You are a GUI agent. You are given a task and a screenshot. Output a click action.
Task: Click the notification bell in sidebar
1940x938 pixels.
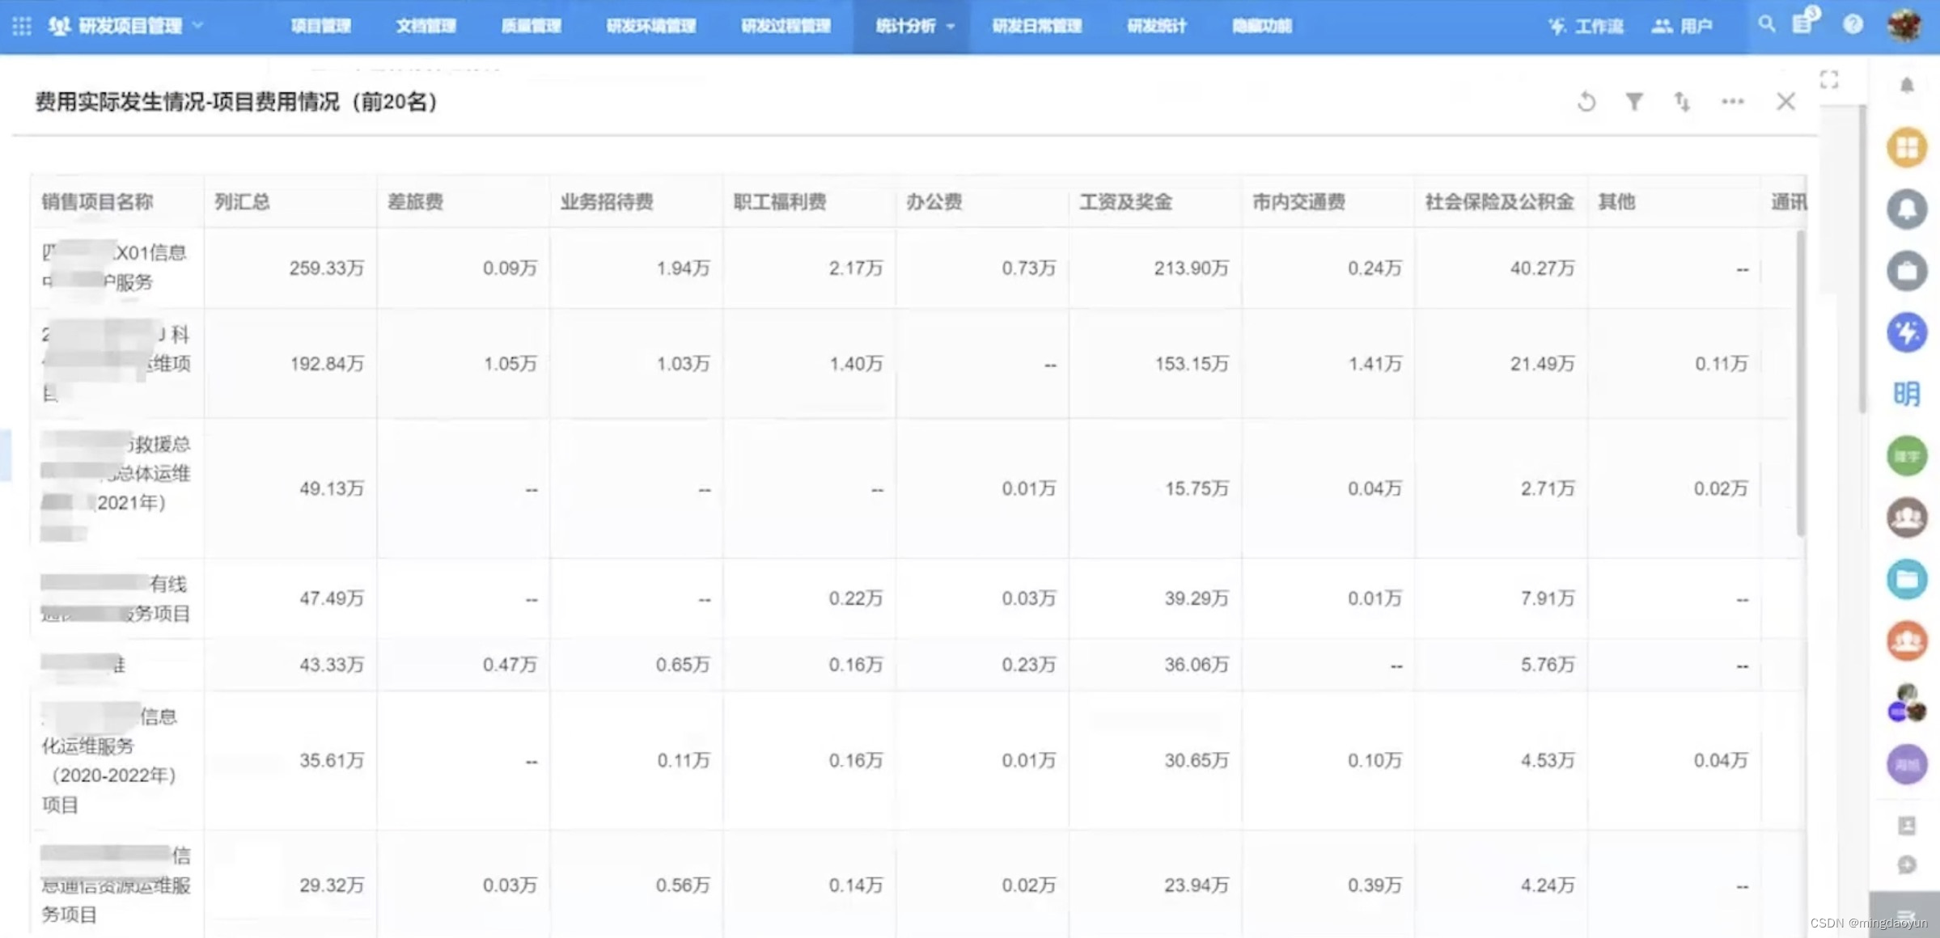(x=1907, y=86)
